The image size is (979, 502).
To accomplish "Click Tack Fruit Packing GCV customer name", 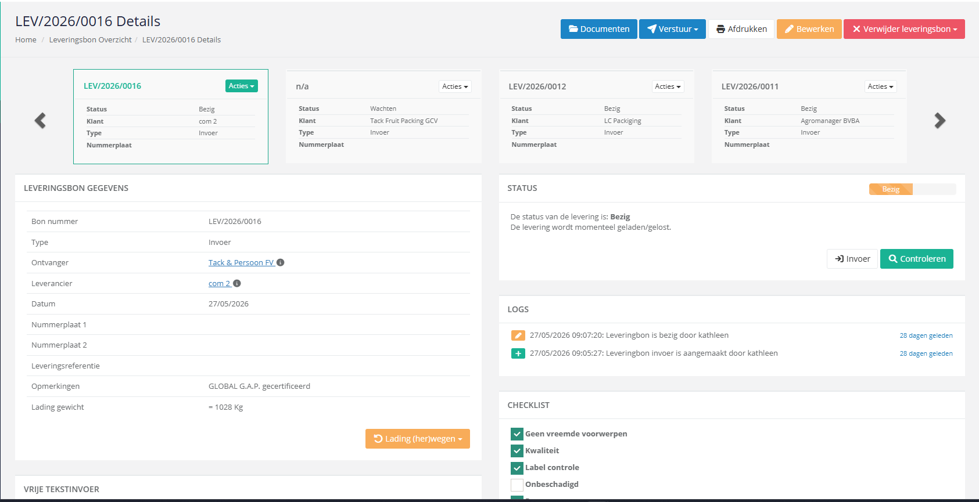I will (404, 121).
